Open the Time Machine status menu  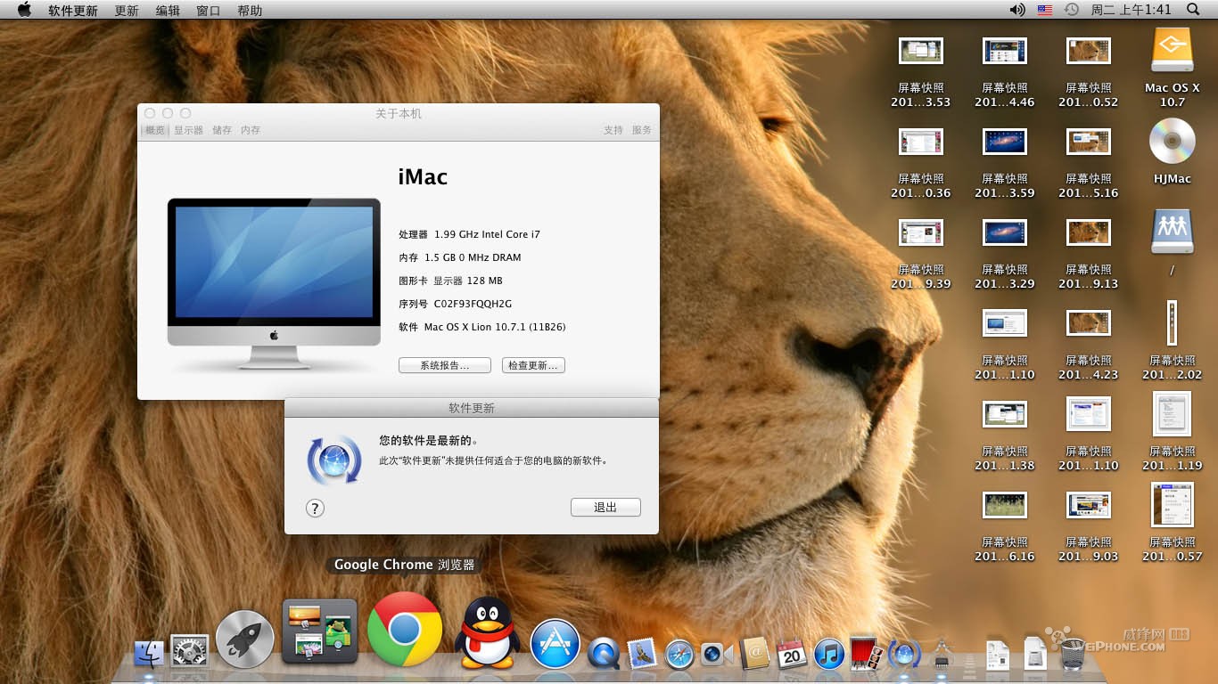[1072, 10]
